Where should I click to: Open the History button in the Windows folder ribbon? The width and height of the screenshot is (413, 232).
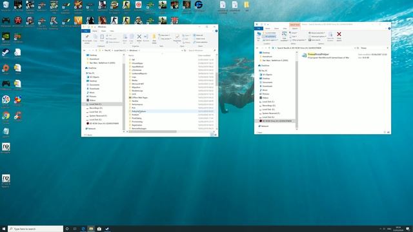pyautogui.click(x=186, y=42)
